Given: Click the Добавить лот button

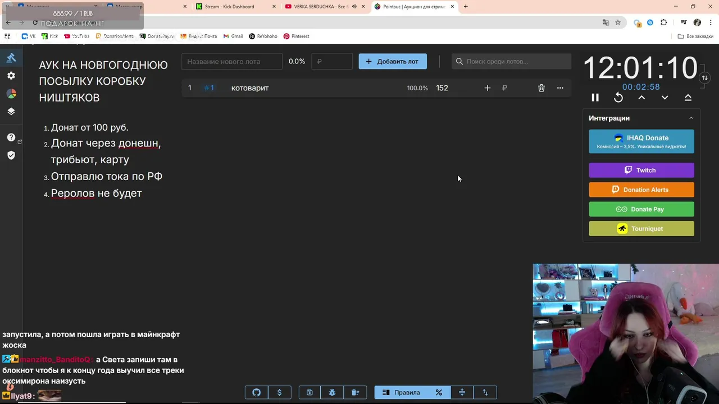Looking at the screenshot, I should 393,61.
